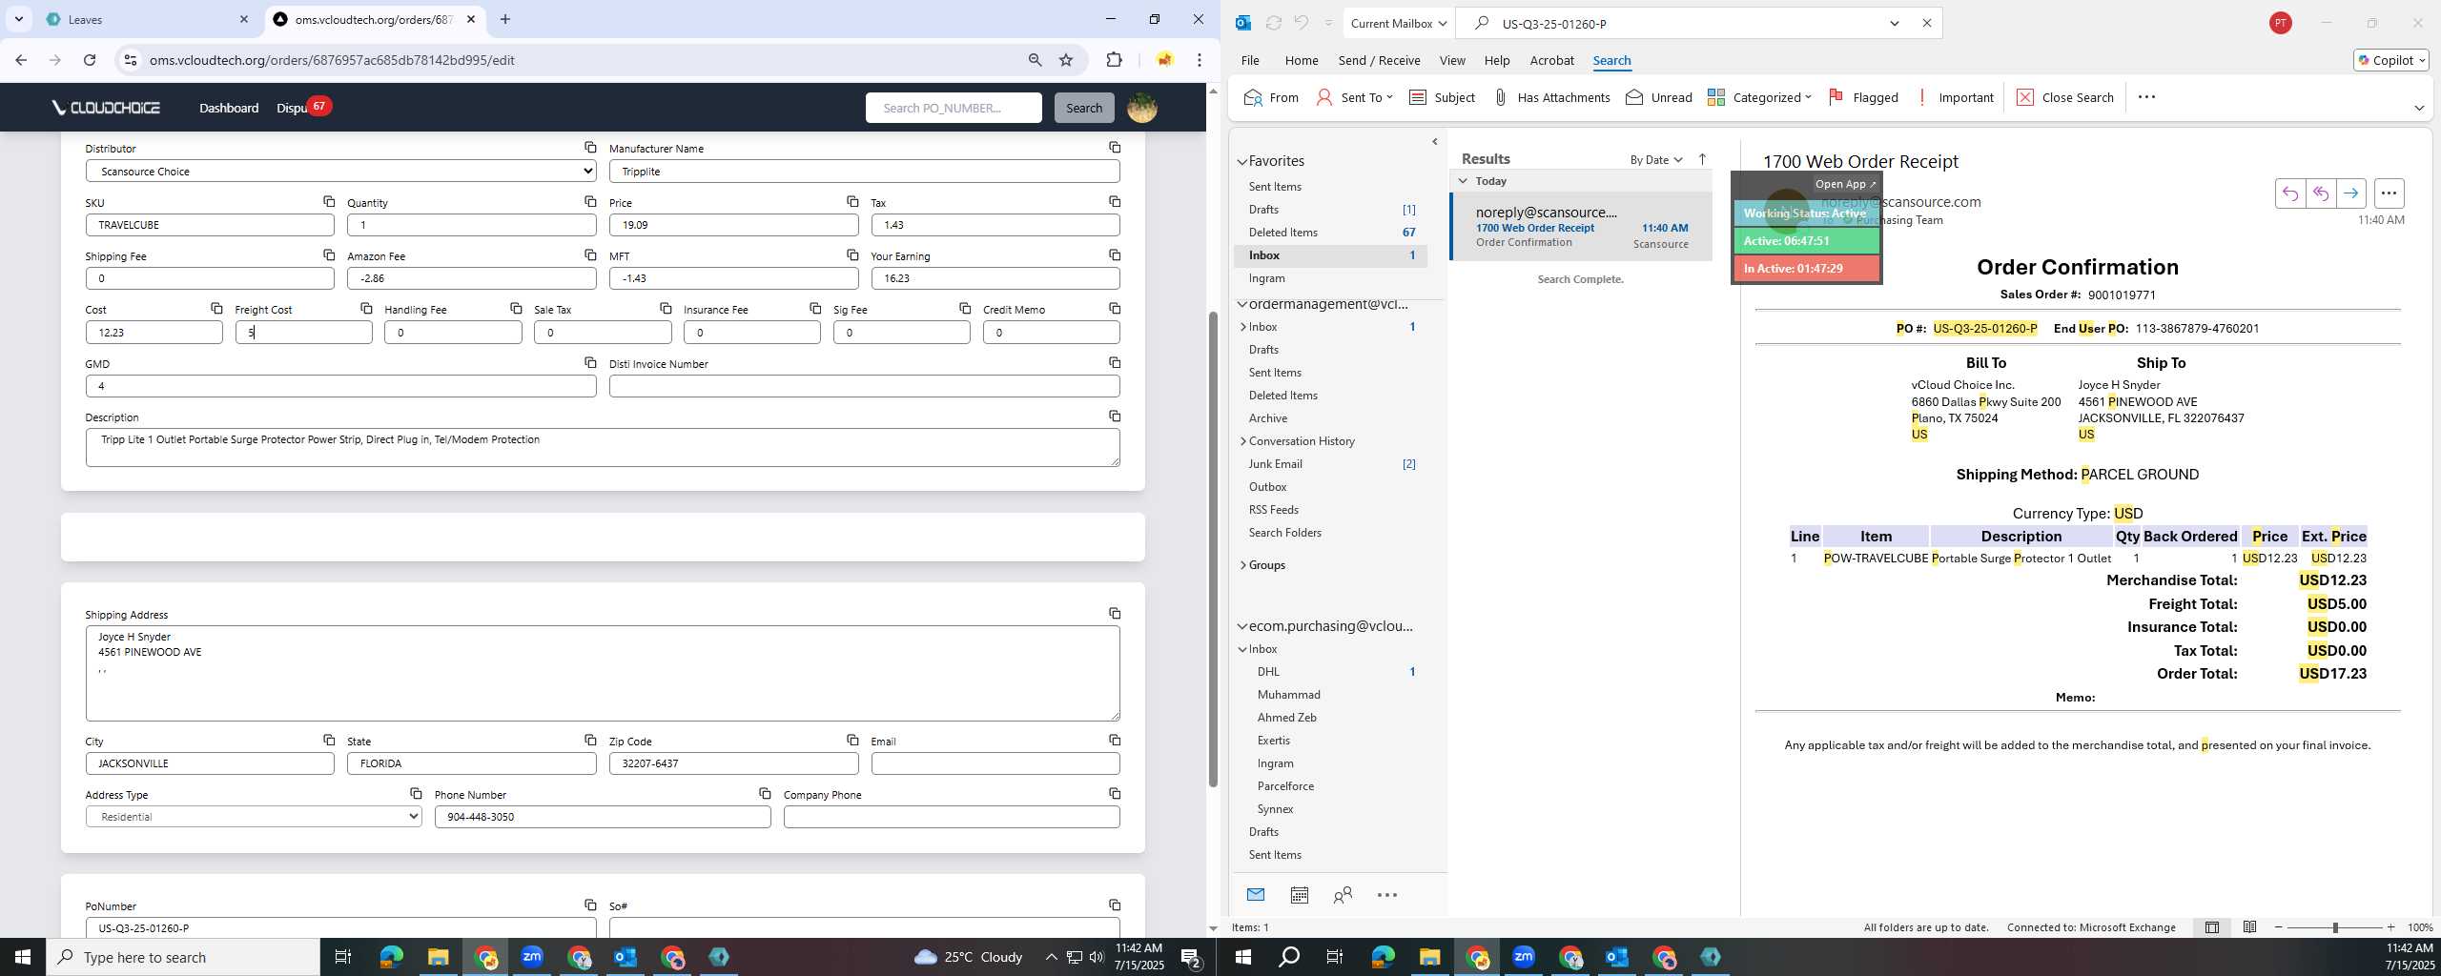Click Outlook Reply All icon
Screen dimensions: 2441x976
tap(2320, 193)
